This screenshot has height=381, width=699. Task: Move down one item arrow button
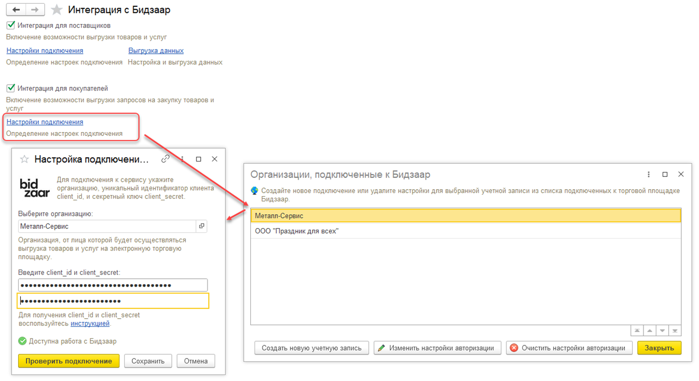(x=662, y=331)
